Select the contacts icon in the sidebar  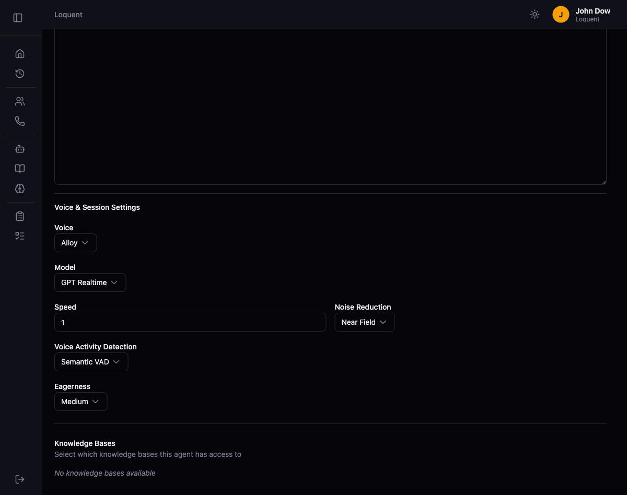coord(20,101)
